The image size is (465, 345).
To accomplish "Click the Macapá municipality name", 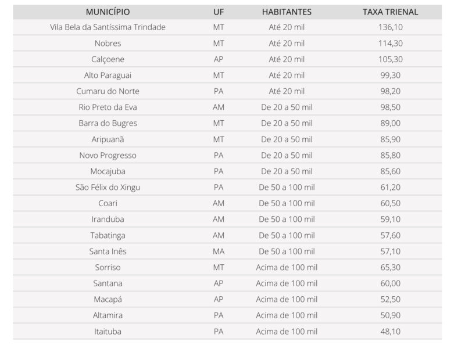I will pos(108,300).
